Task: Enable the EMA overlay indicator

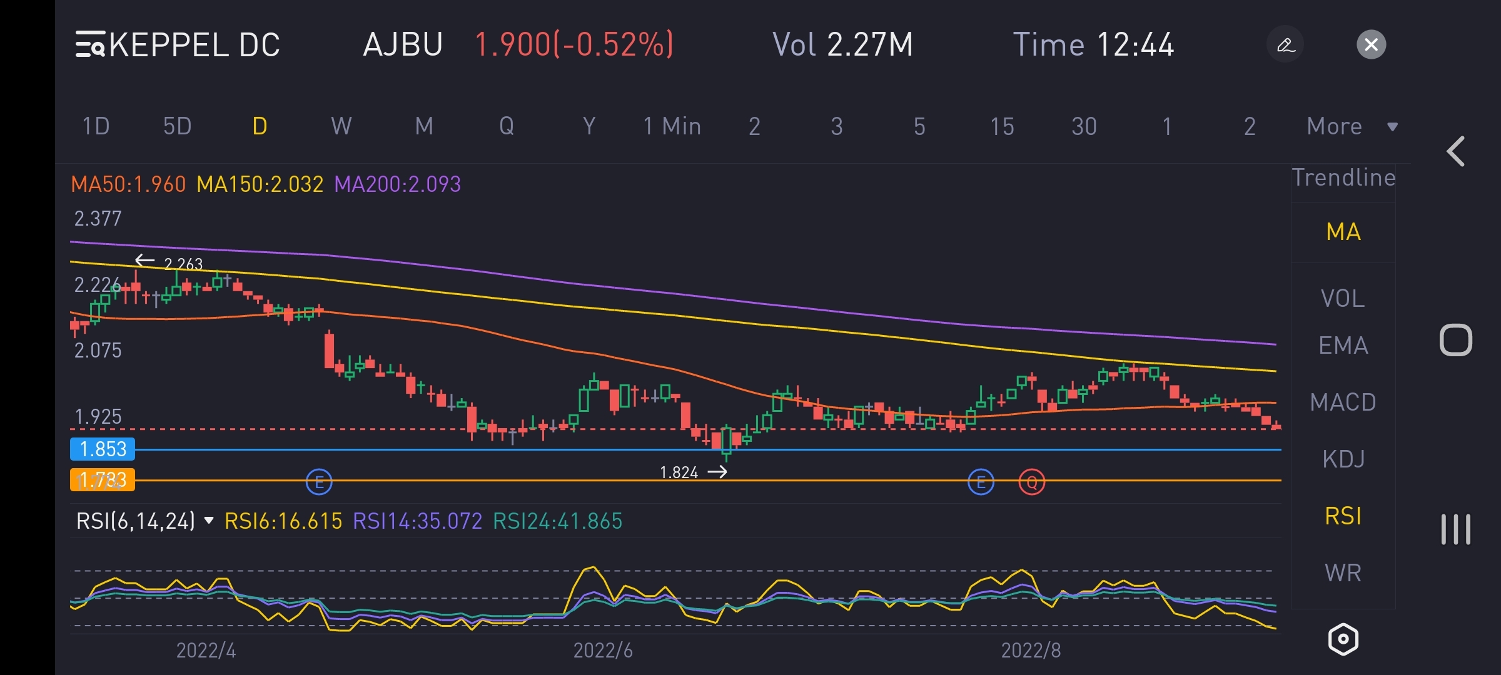Action: (1343, 345)
